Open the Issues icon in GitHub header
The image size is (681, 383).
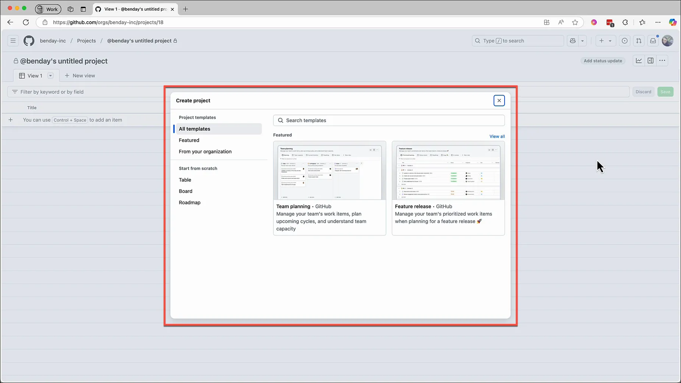(x=625, y=41)
